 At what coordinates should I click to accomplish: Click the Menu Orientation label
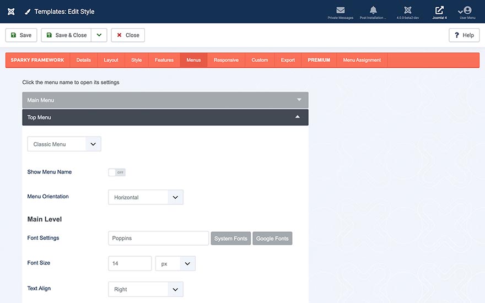(x=48, y=196)
